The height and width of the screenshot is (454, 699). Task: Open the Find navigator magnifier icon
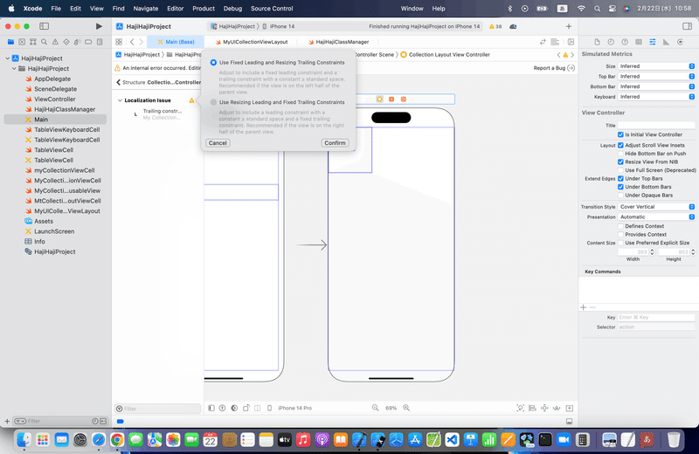coord(45,42)
